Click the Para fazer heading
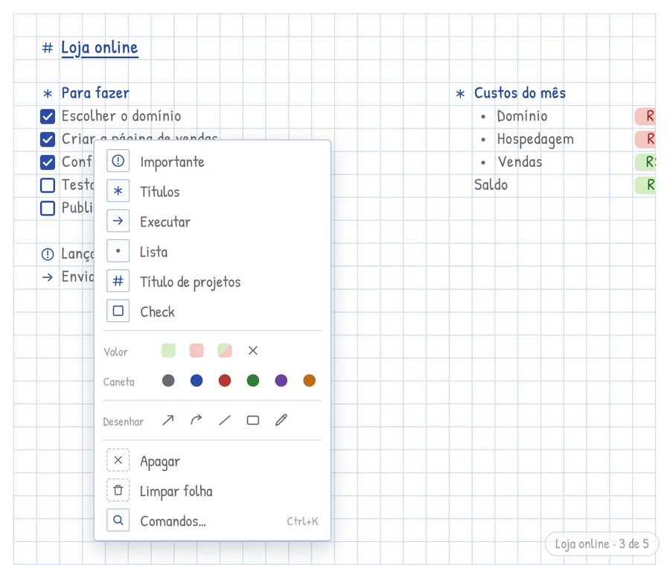 coord(95,93)
